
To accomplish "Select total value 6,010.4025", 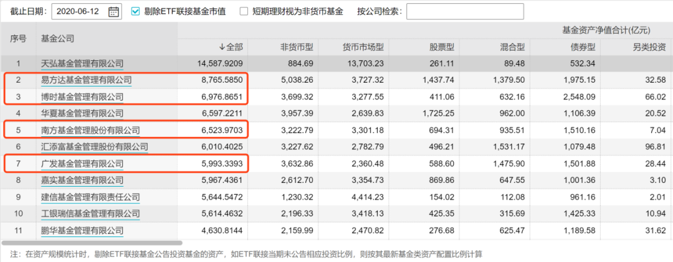I will [x=223, y=147].
